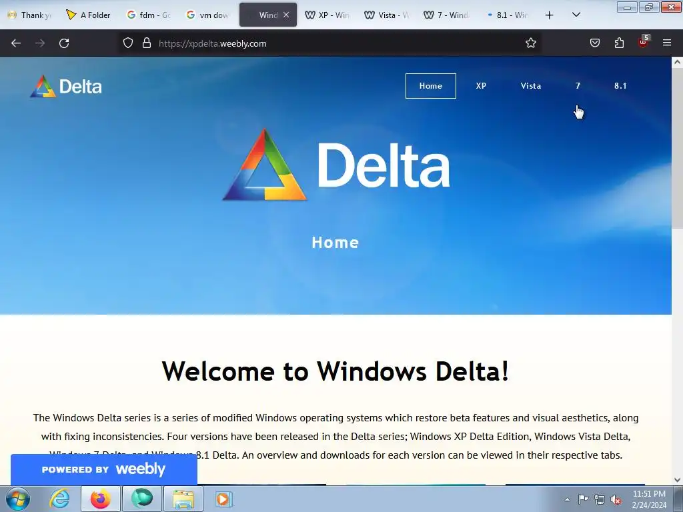
Task: Click the muted volume tray icon
Action: point(616,499)
